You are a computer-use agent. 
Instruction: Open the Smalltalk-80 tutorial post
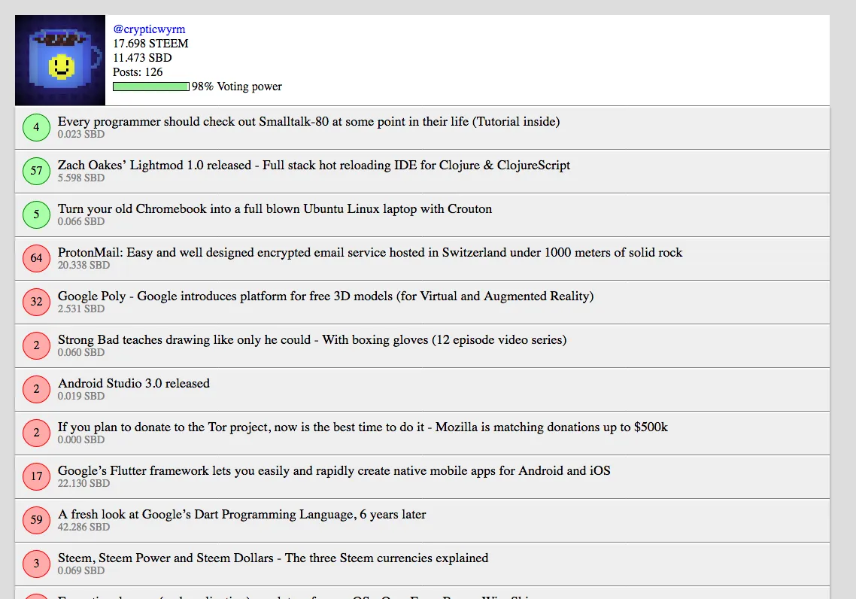[309, 121]
